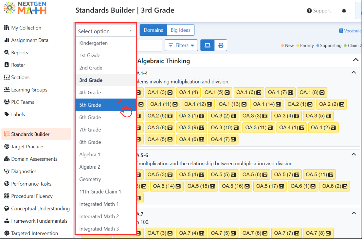The image size is (362, 239).
Task: Open the Vocabulary link
Action: [350, 31]
